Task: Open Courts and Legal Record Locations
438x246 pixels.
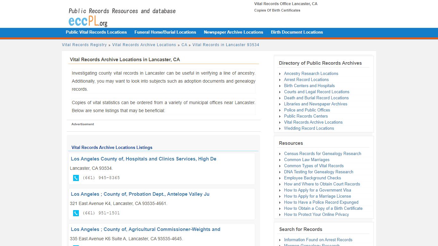Action: pyautogui.click(x=316, y=92)
